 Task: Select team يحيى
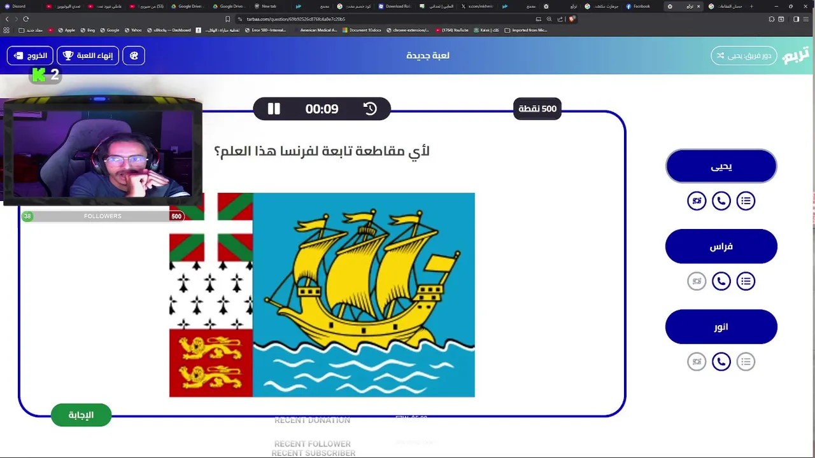(x=721, y=166)
